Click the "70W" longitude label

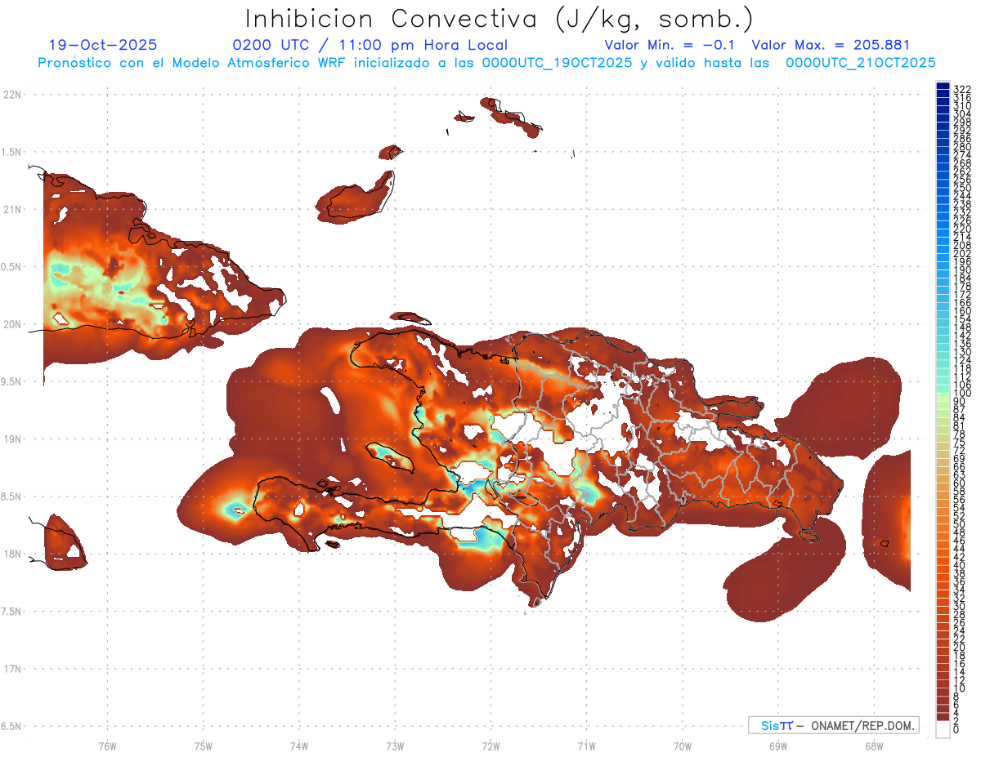[683, 746]
